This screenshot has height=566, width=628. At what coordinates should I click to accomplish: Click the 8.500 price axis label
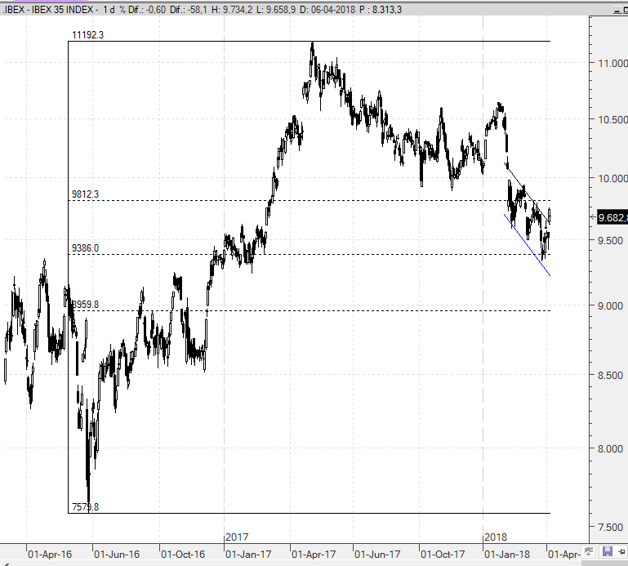point(610,376)
